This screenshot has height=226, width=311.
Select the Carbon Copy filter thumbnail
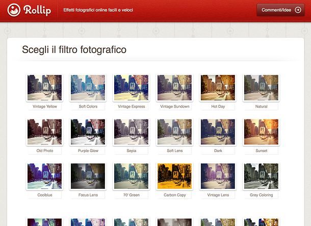[x=174, y=176]
